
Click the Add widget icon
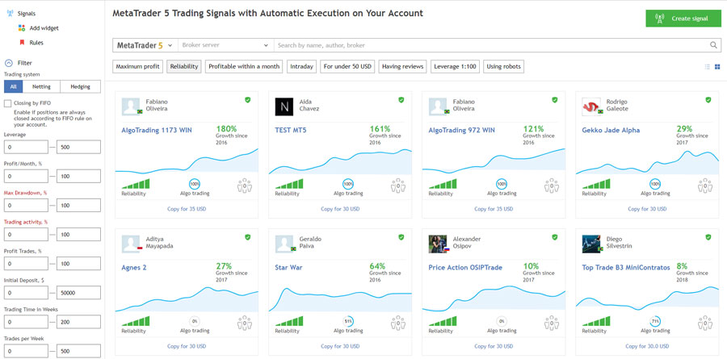(x=21, y=27)
